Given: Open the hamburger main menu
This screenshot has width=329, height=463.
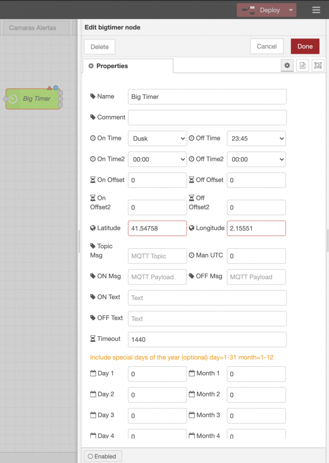Looking at the screenshot, I should 316,10.
